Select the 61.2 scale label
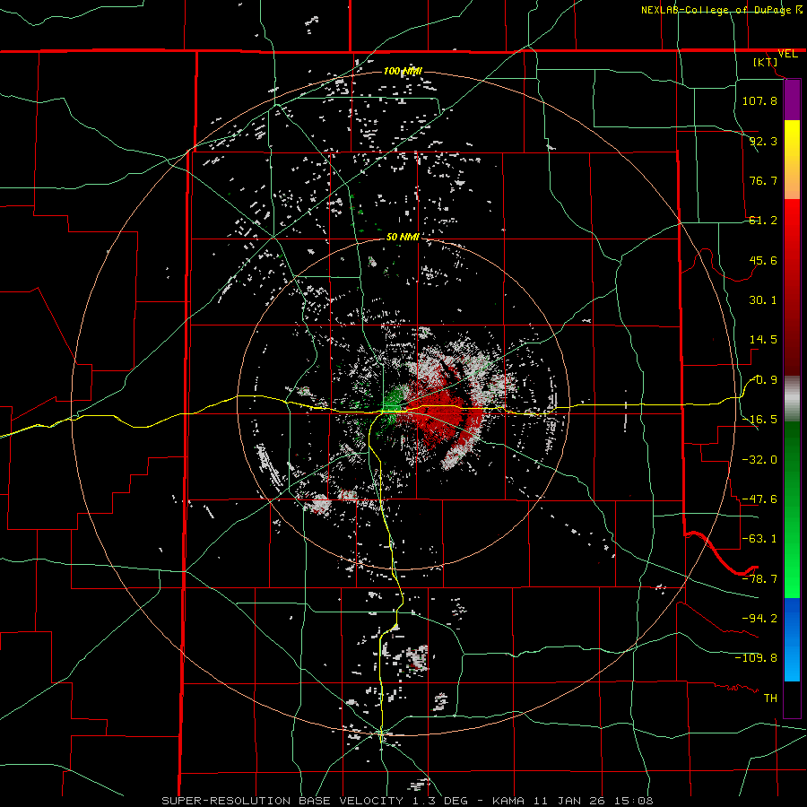The width and height of the screenshot is (807, 807). [763, 221]
